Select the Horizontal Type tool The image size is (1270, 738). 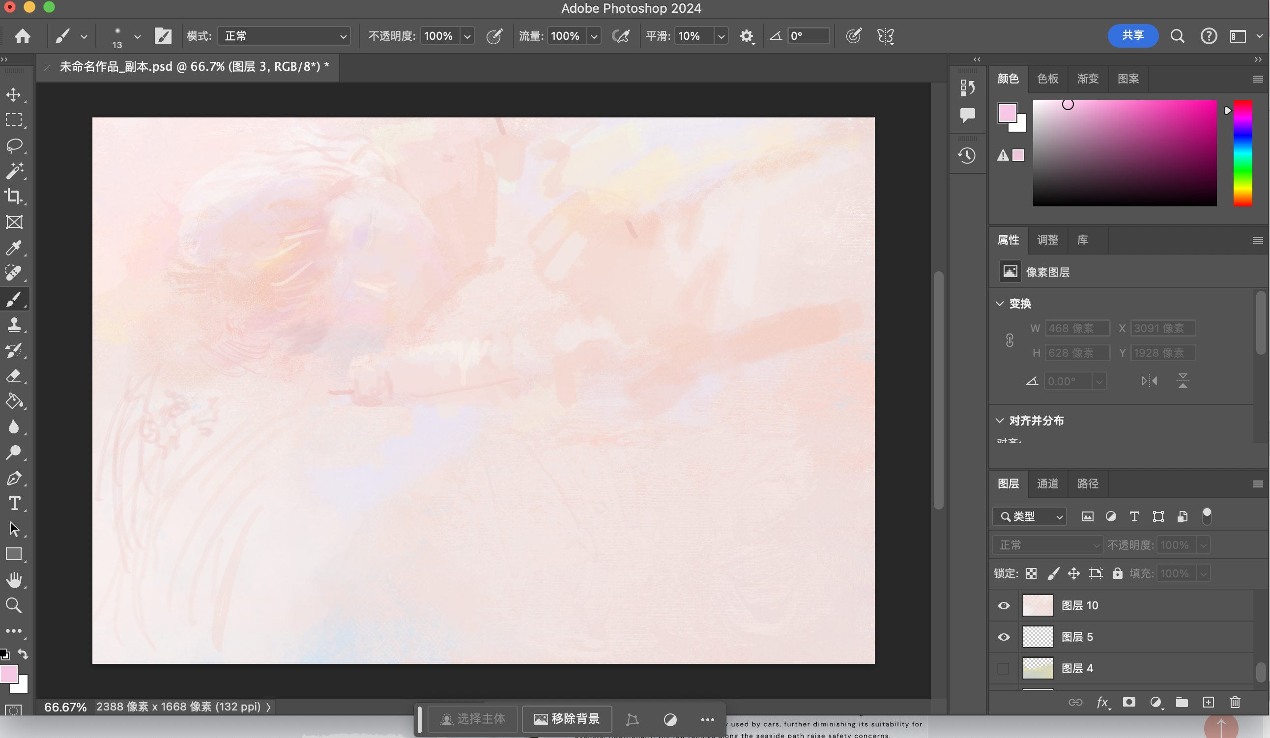click(14, 504)
